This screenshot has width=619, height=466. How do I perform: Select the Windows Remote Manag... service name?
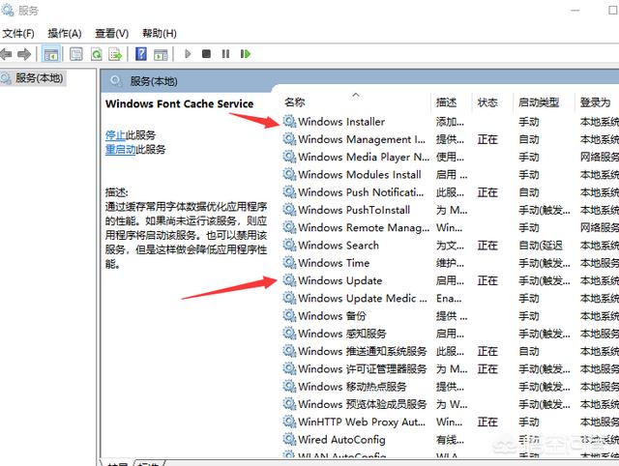[364, 227]
